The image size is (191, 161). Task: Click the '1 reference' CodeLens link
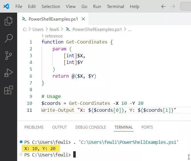pyautogui.click(x=52, y=36)
